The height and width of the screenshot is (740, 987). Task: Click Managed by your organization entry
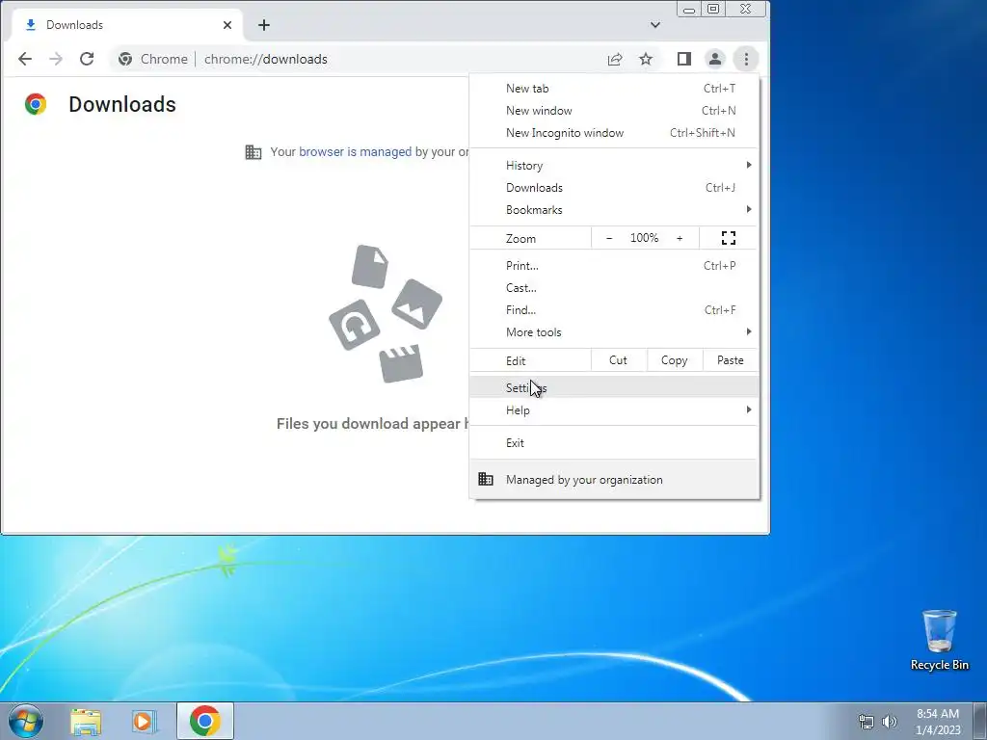pos(614,480)
